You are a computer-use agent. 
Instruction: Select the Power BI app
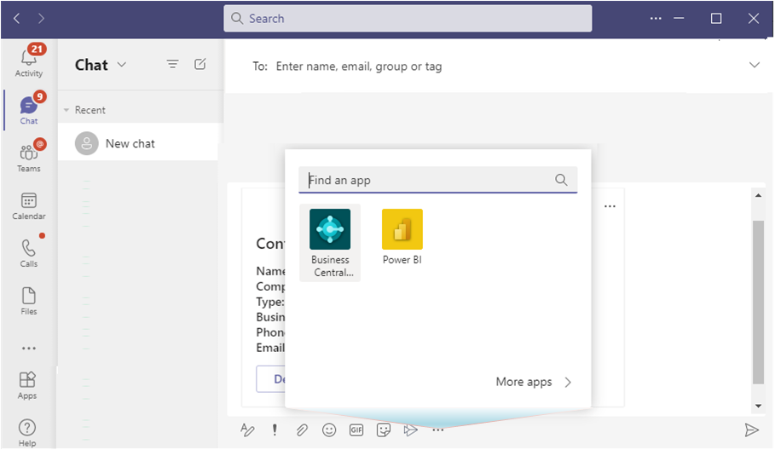[402, 237]
